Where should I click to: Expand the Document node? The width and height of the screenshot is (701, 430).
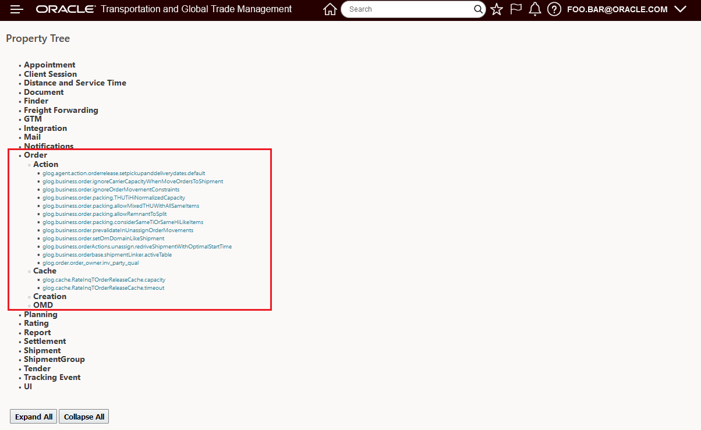[44, 92]
